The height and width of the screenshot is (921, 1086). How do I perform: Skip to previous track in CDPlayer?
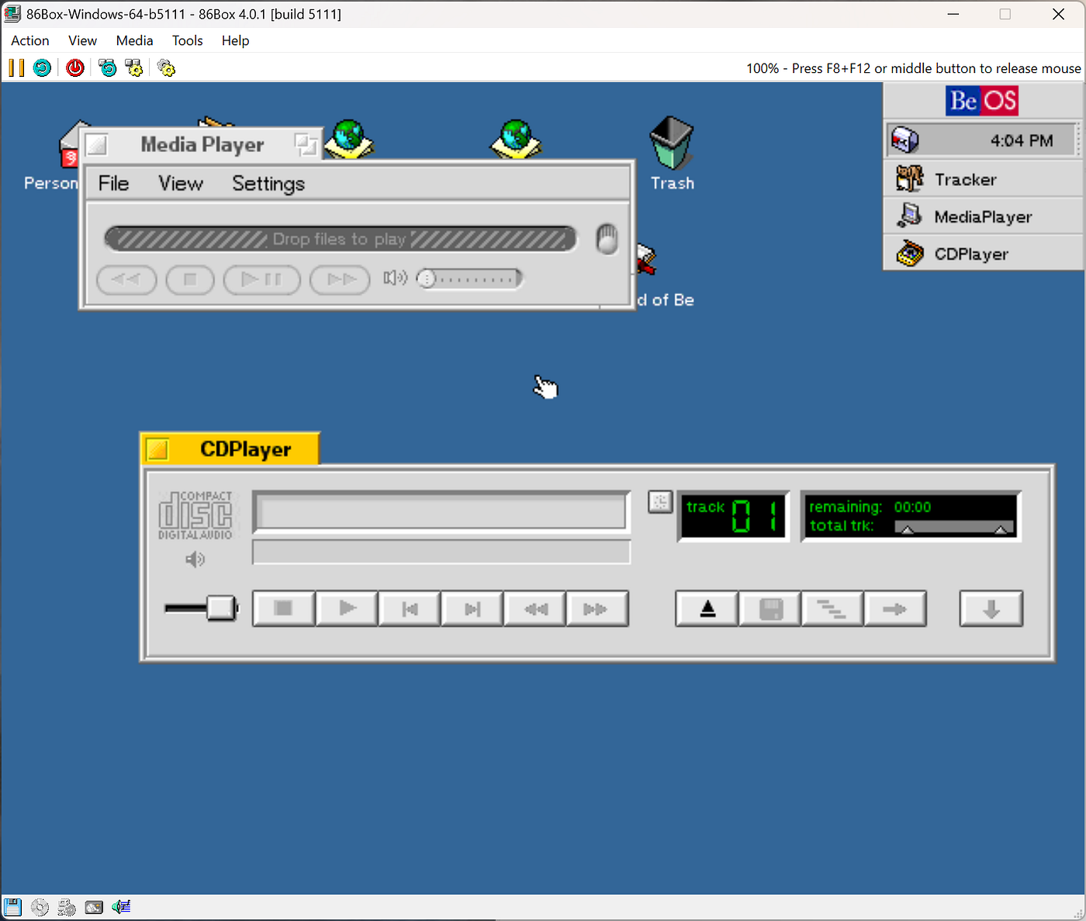pyautogui.click(x=410, y=608)
